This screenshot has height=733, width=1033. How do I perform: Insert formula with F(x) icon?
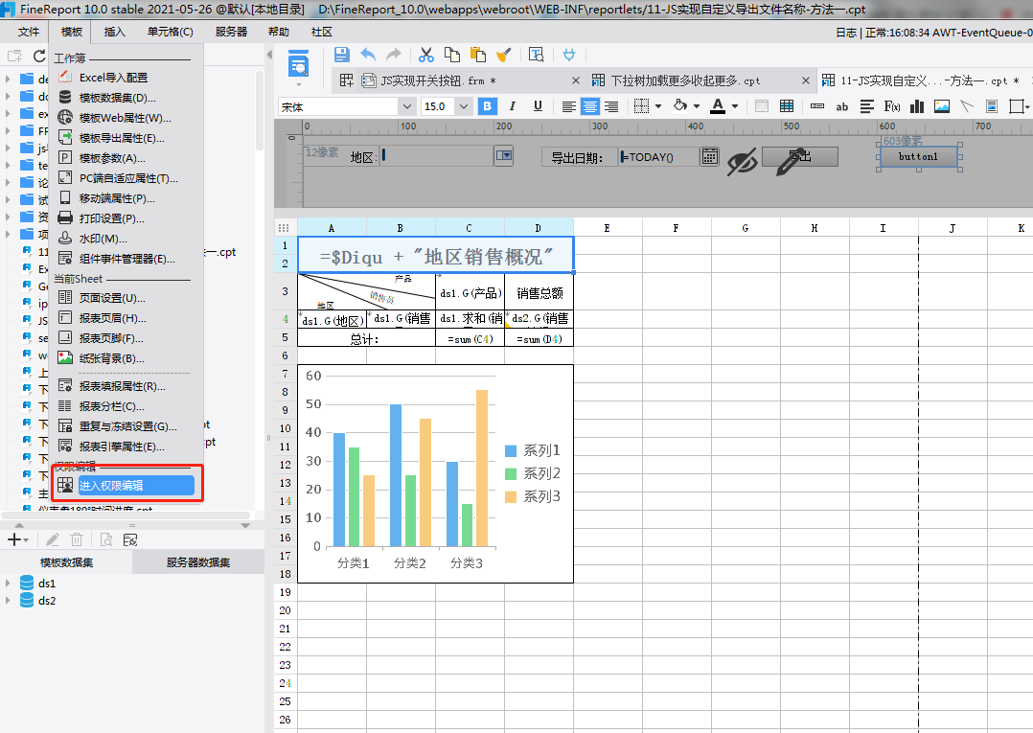pos(892,106)
